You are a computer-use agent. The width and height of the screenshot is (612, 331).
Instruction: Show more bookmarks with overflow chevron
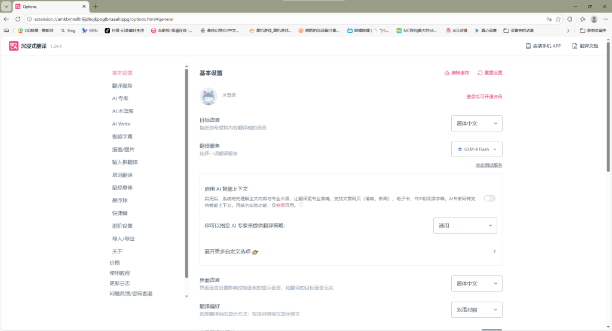(x=568, y=30)
